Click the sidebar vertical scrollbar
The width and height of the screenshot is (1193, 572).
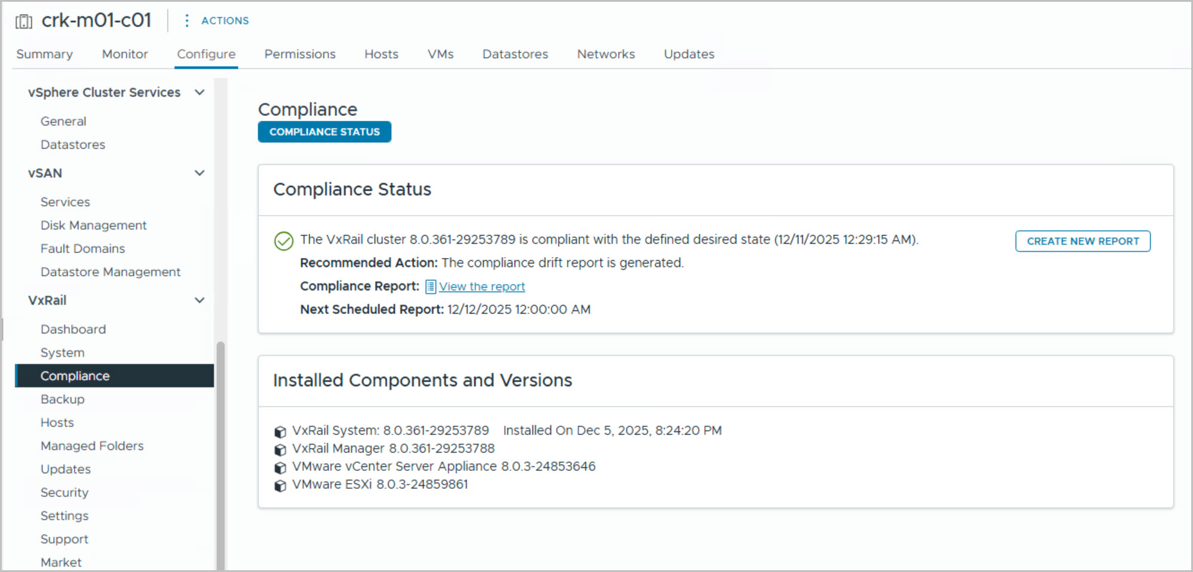[x=221, y=454]
